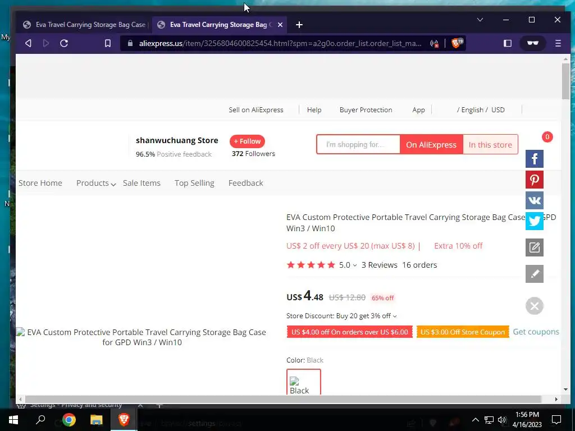Follow the shanwuchuang Store
This screenshot has height=431, width=575.
(247, 141)
